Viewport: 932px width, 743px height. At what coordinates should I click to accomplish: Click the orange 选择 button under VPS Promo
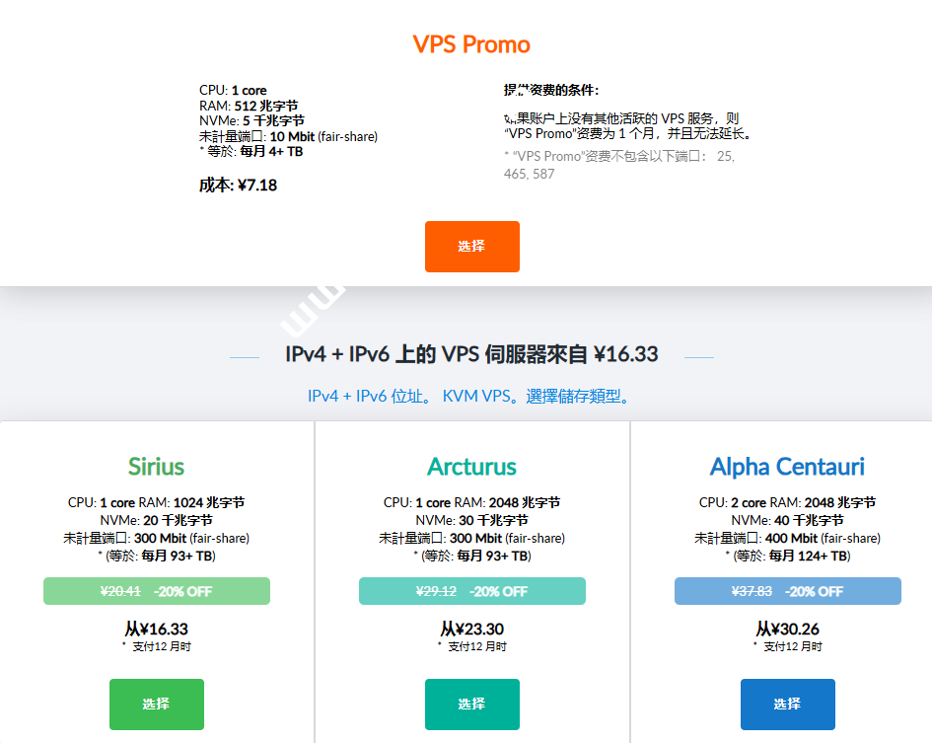(471, 248)
